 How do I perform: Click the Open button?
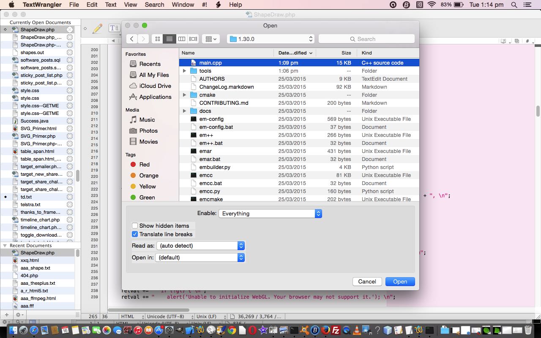pos(400,281)
